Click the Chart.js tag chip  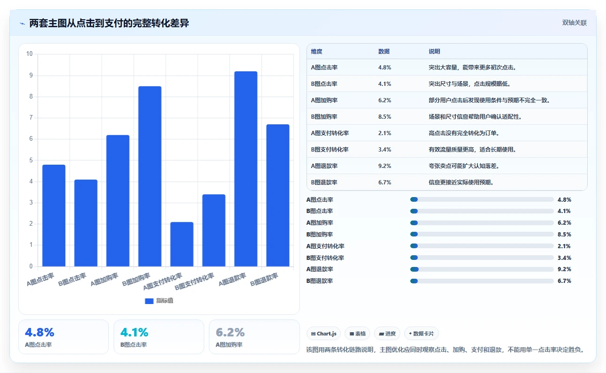[x=324, y=334]
